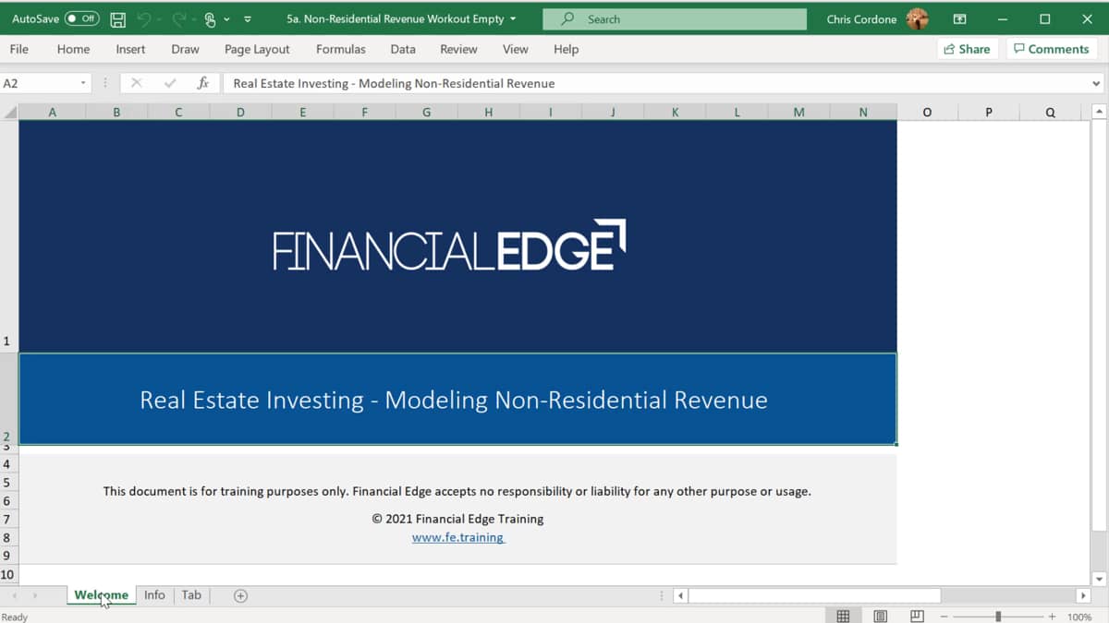
Task: Open Redo history dropdown arrow
Action: click(193, 18)
